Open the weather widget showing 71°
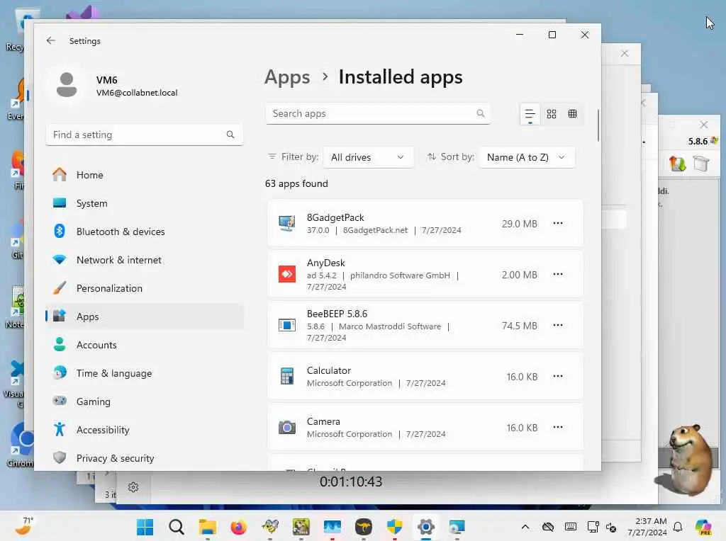 point(23,525)
